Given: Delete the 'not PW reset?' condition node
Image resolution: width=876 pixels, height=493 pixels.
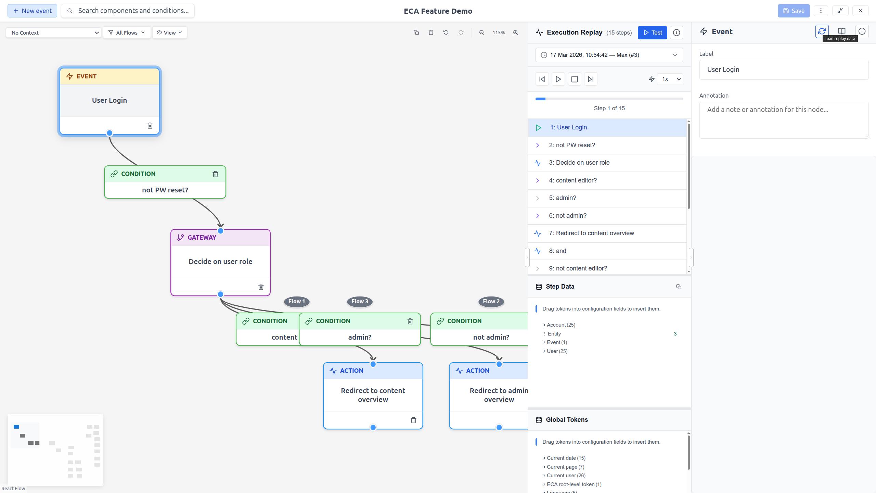Looking at the screenshot, I should (215, 174).
